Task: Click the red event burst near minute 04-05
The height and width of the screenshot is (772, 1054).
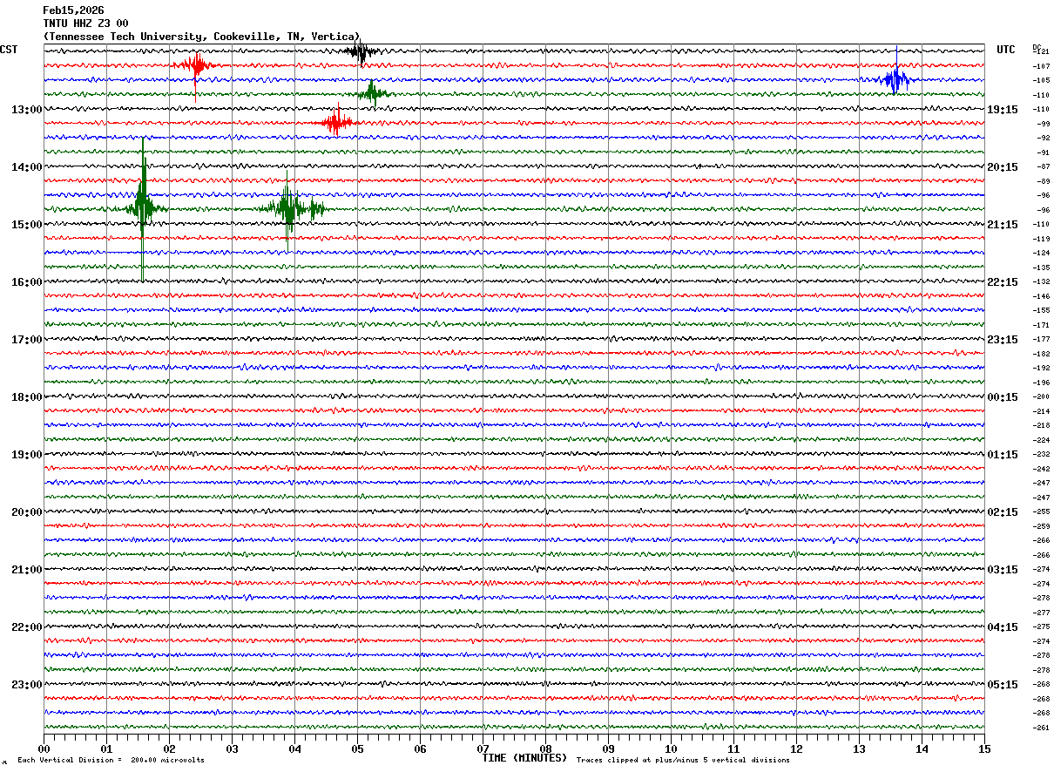Action: (336, 122)
